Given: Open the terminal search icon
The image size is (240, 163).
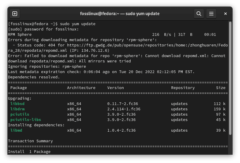Looking at the screenshot, I should tap(199, 14).
